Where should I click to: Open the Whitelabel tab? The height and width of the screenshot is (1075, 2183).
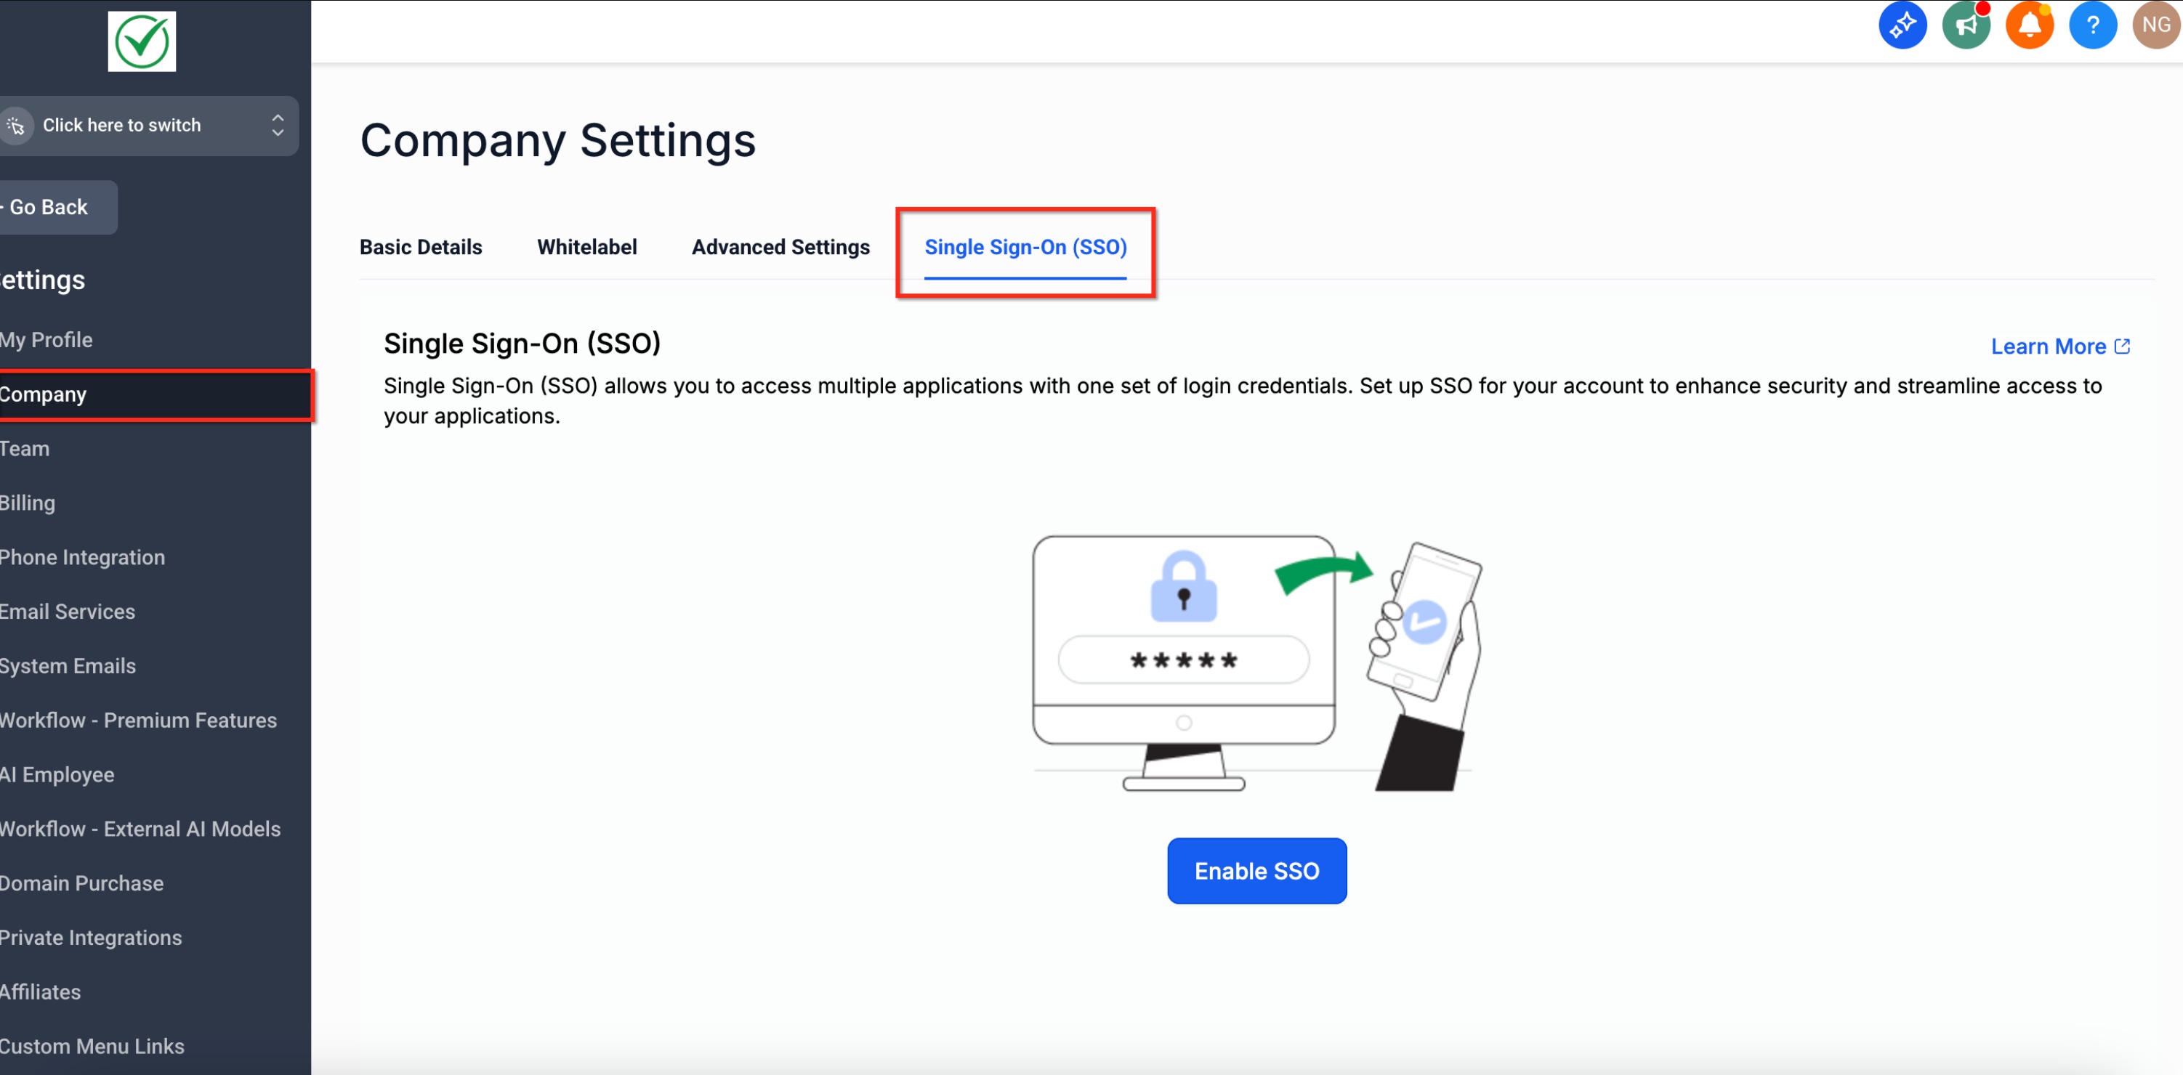pyautogui.click(x=586, y=248)
